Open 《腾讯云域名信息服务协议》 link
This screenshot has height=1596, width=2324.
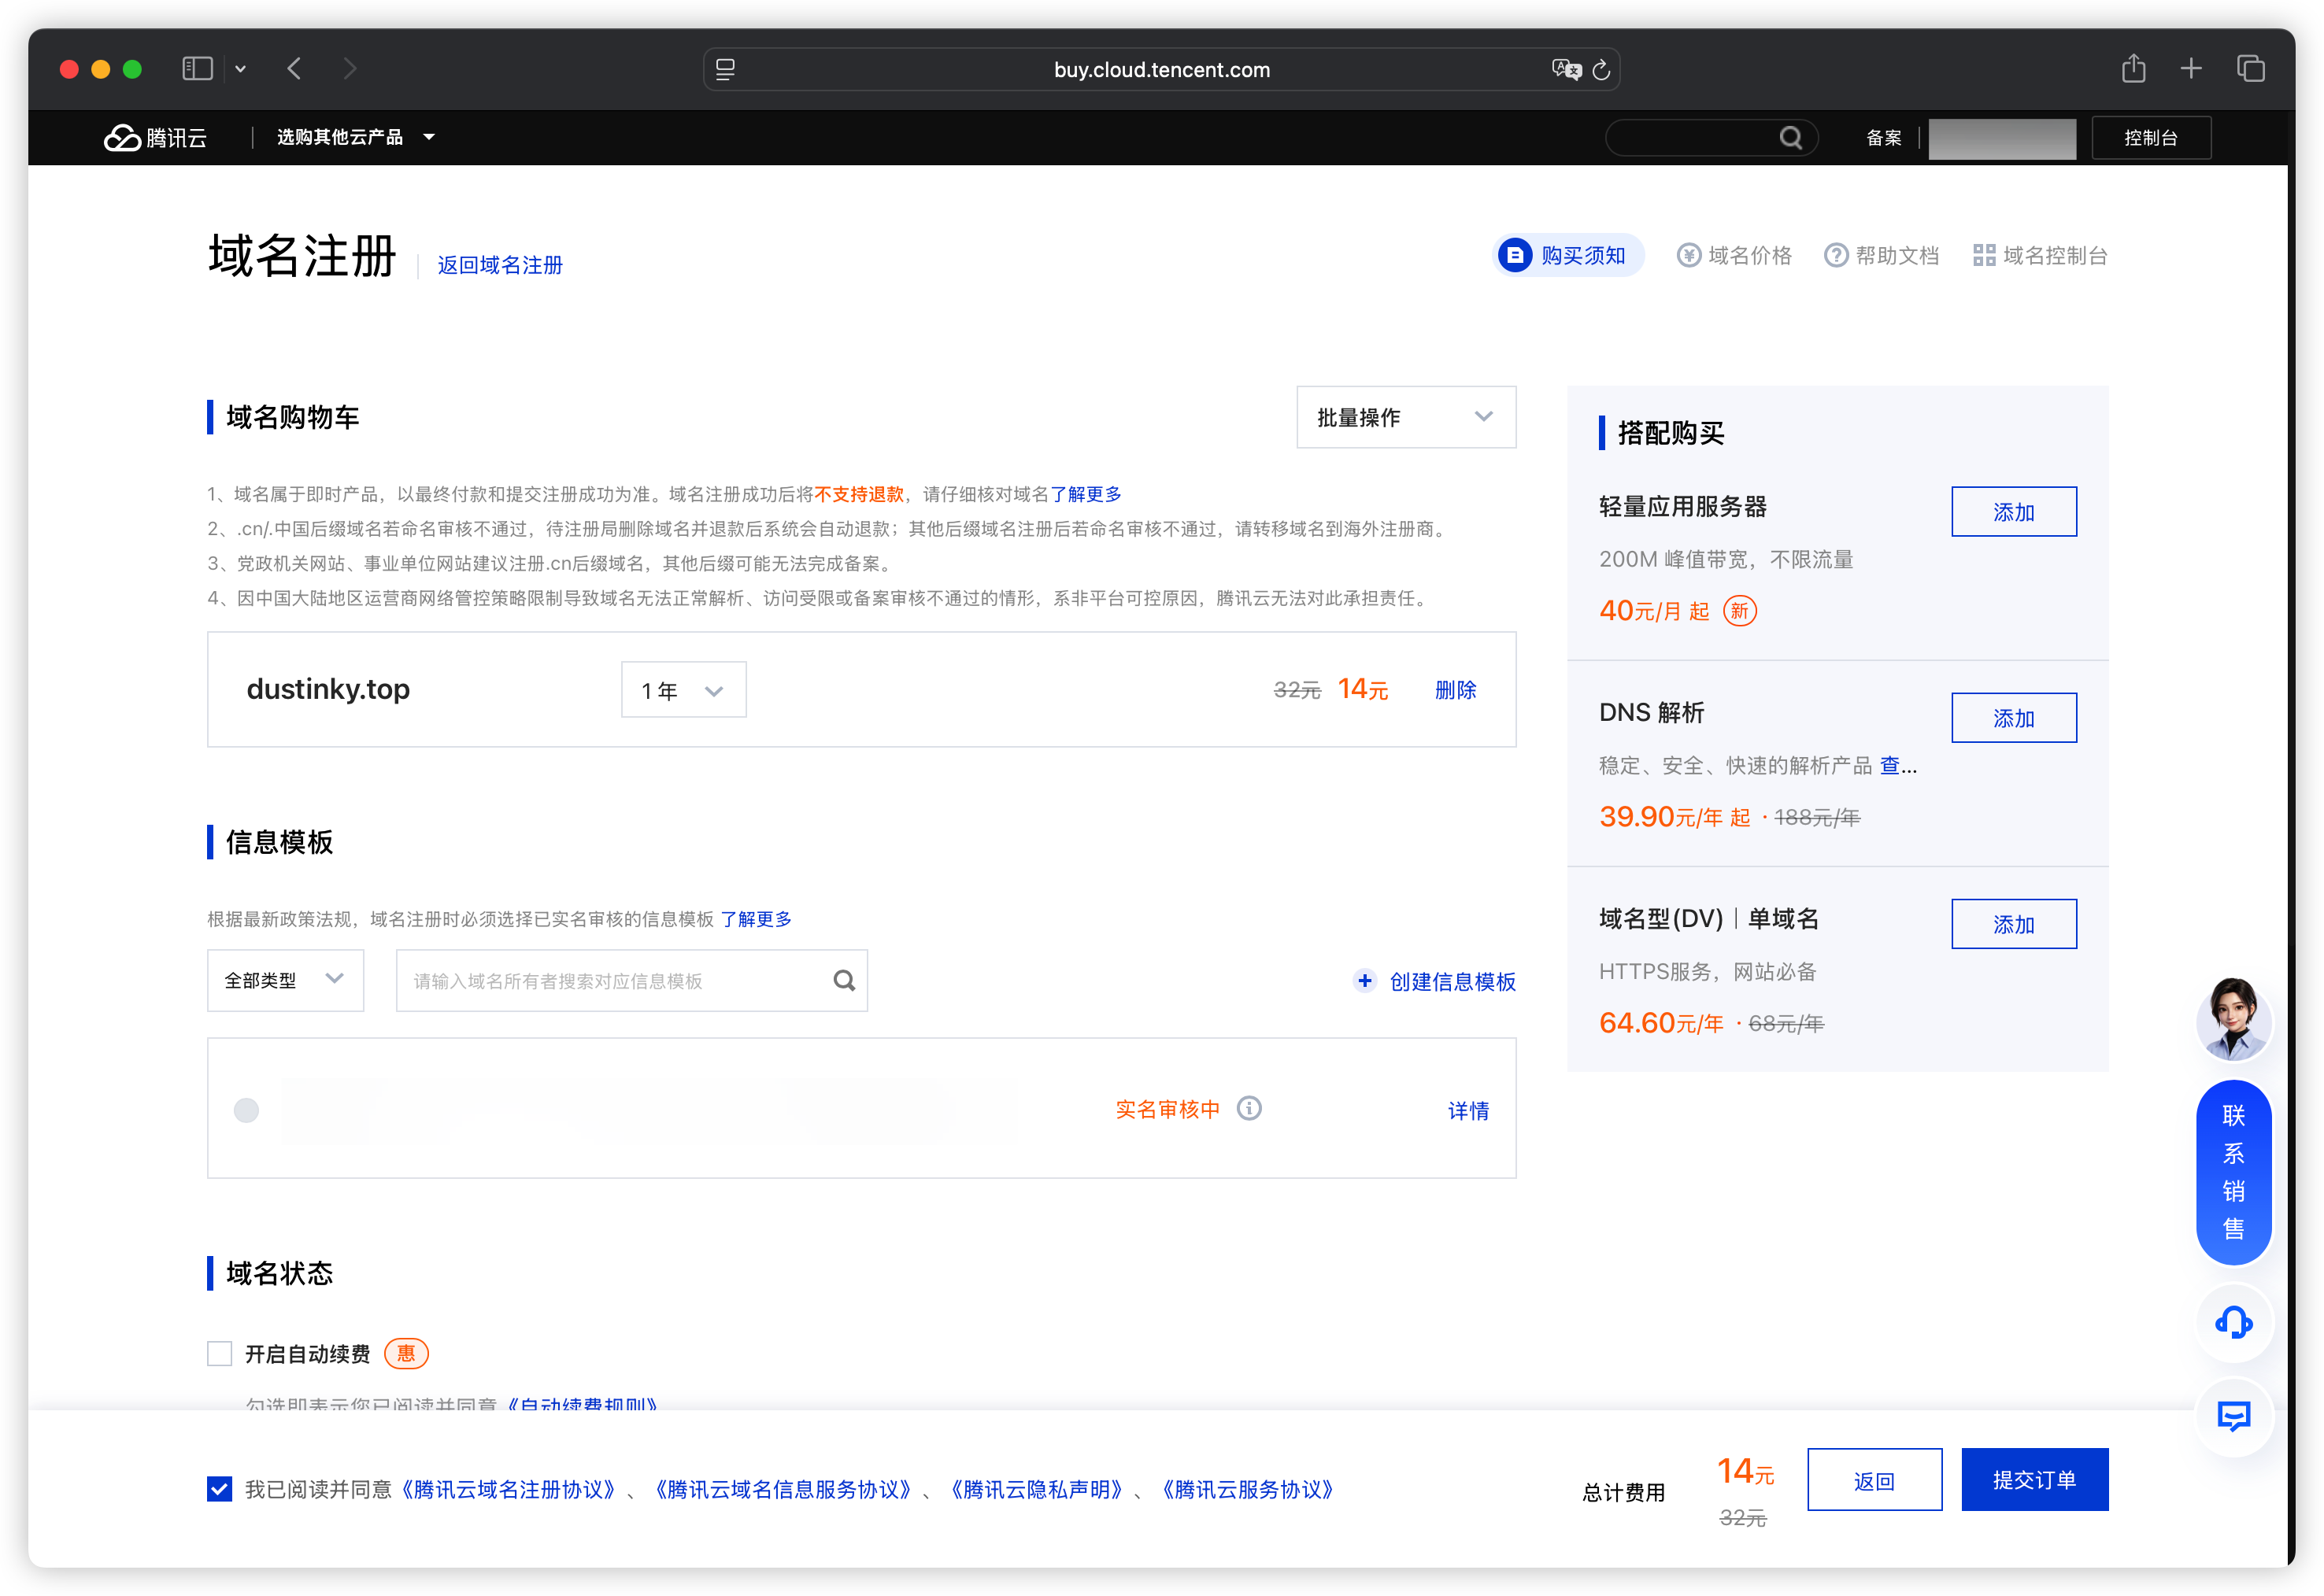point(783,1490)
